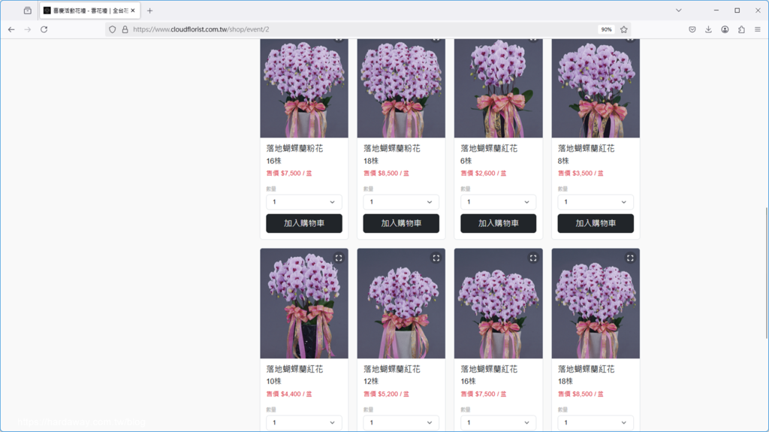Expand image of red orchid 16株
This screenshot has width=769, height=432.
pos(533,258)
